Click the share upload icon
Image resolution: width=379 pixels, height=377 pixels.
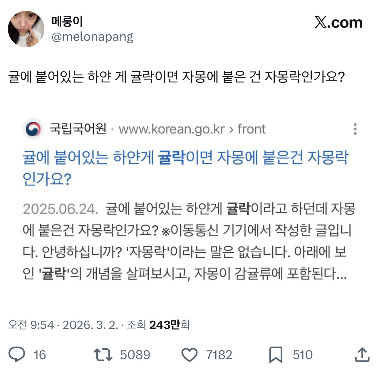coord(362,354)
